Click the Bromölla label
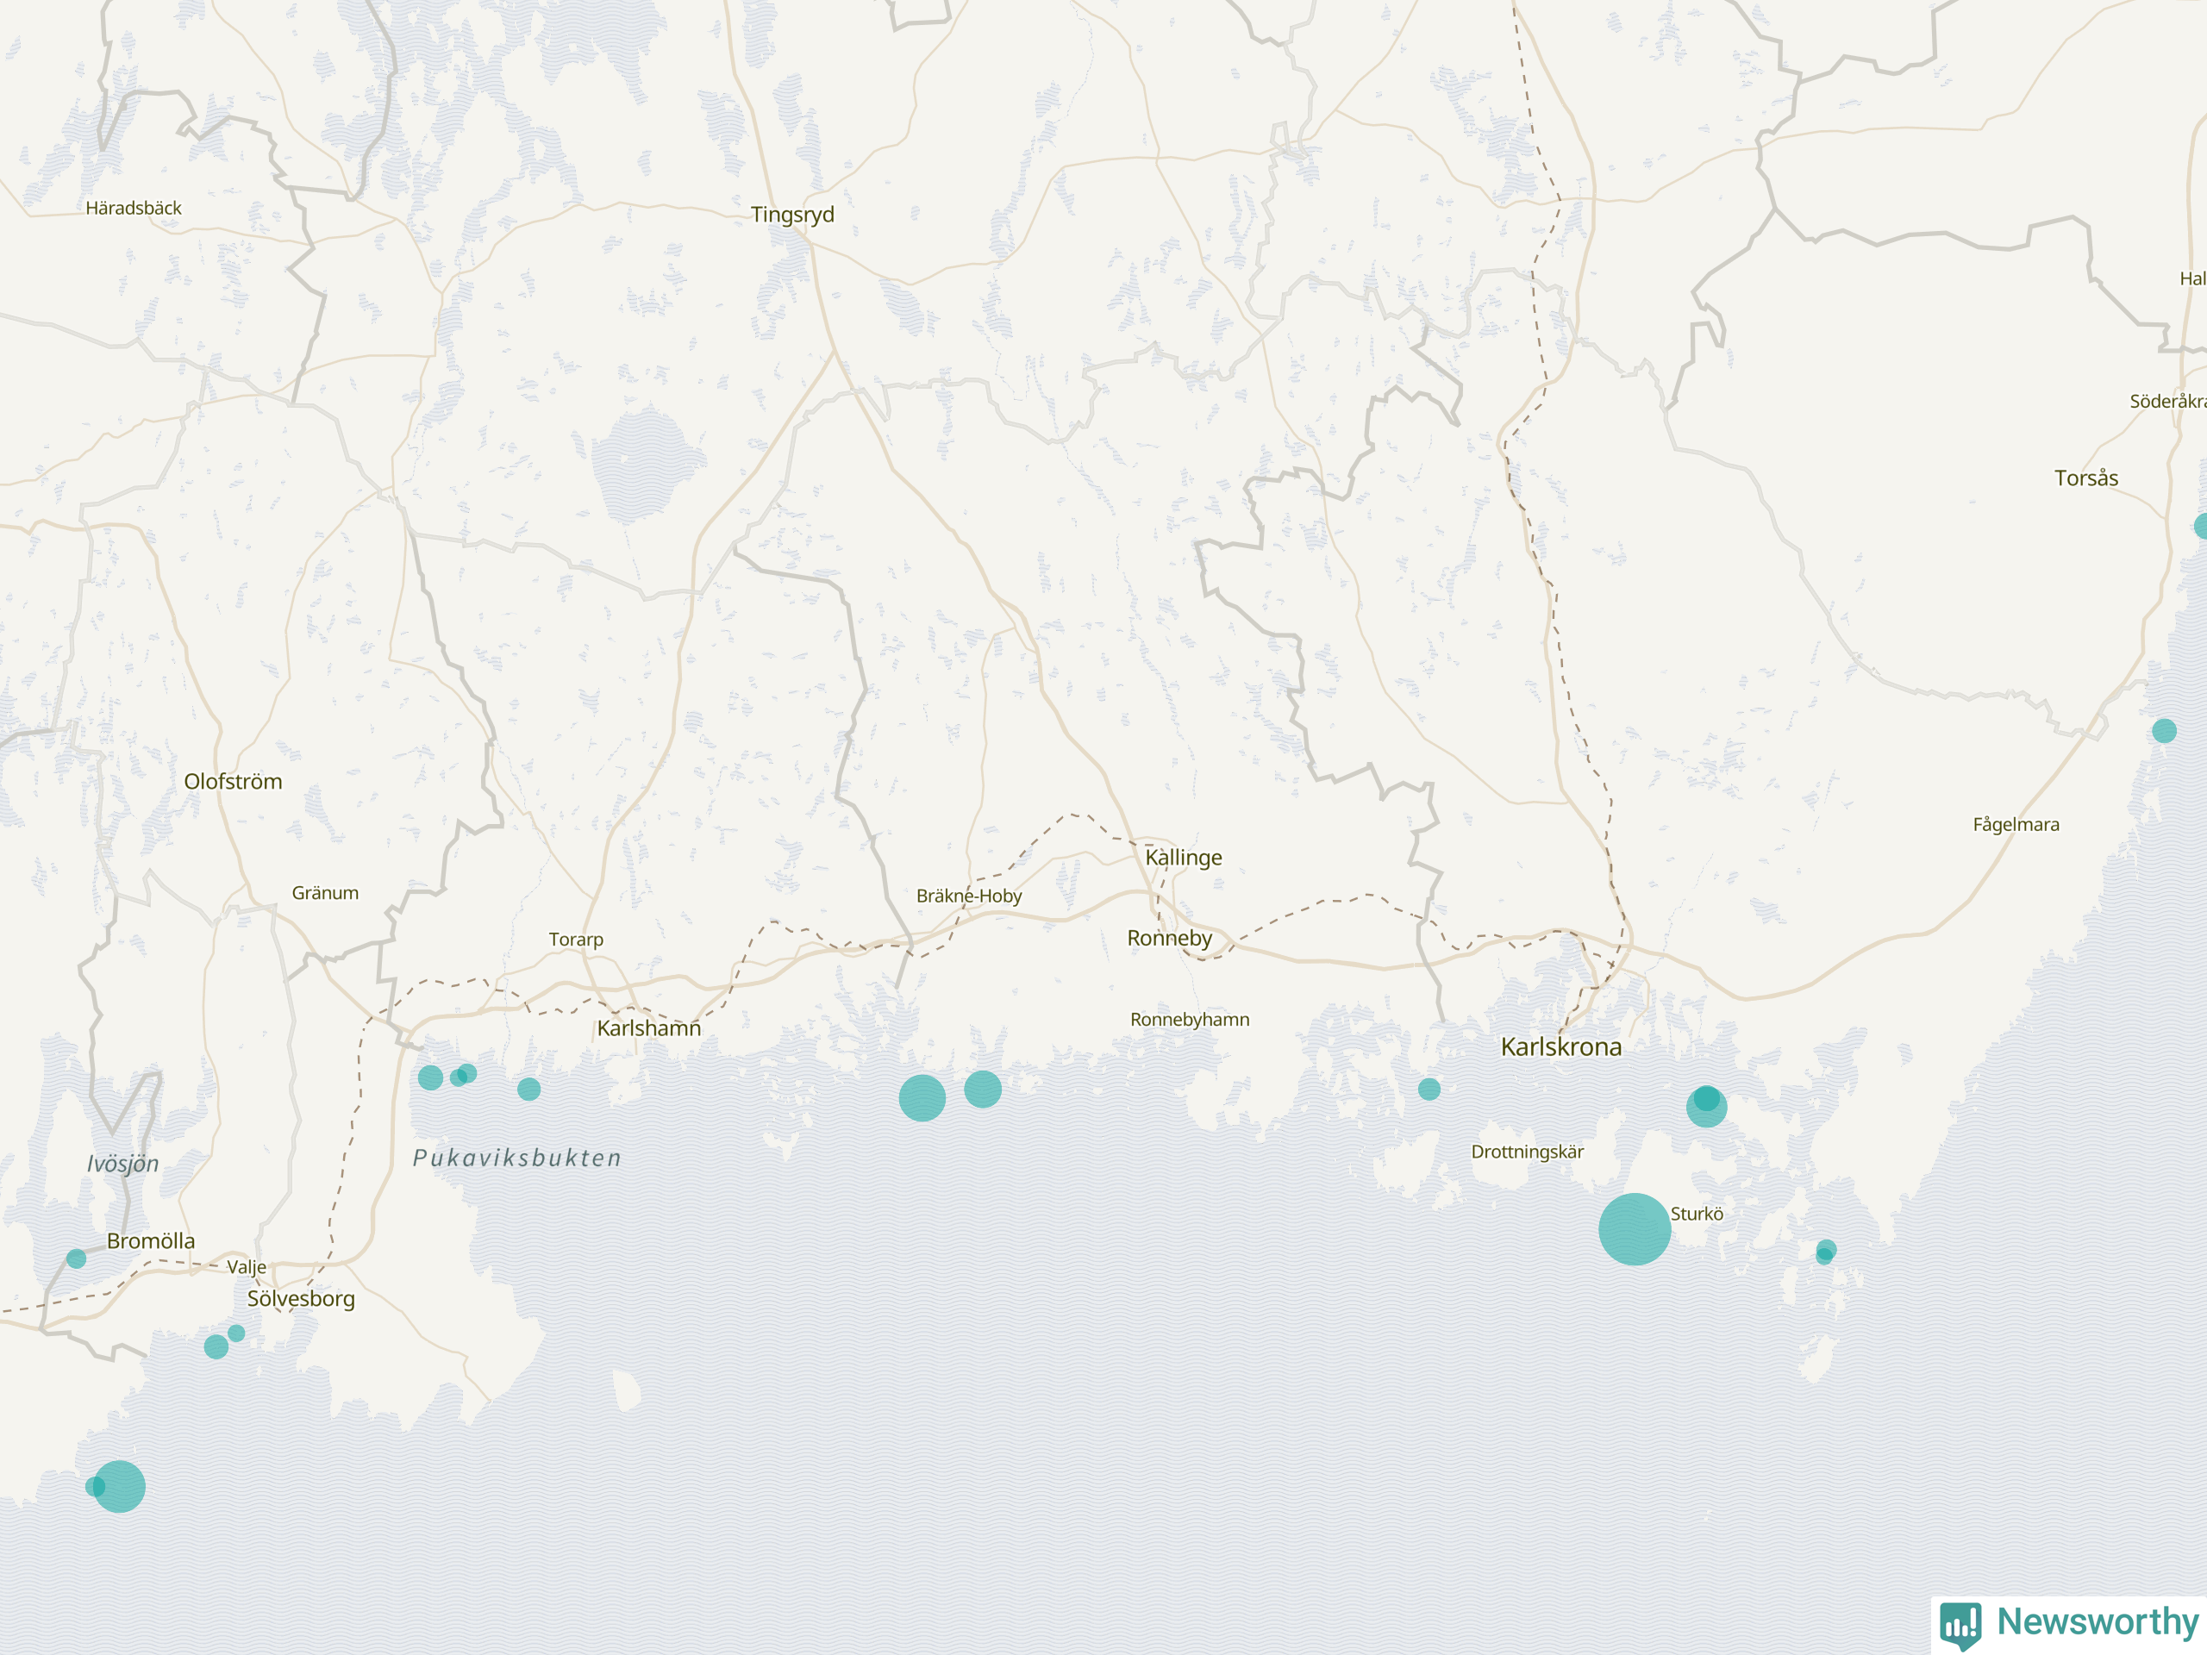 click(x=151, y=1241)
